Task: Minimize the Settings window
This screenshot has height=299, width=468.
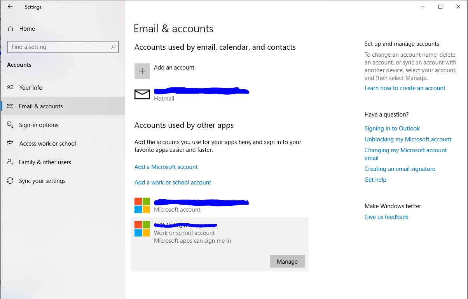Action: pos(423,7)
